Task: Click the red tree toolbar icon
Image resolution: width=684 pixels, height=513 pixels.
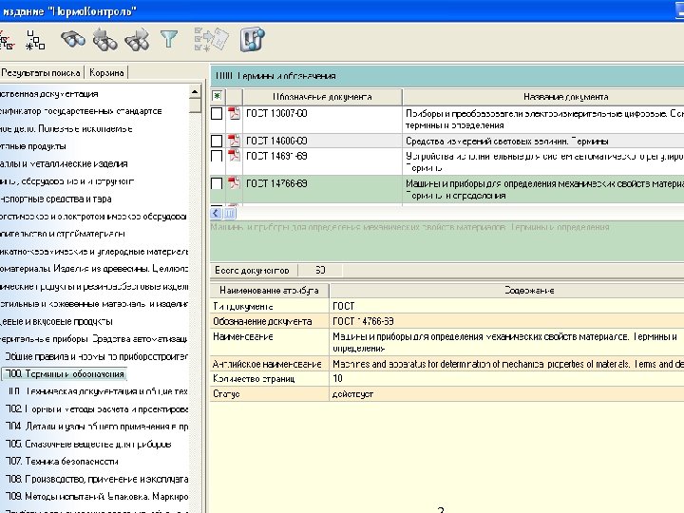Action: [7, 40]
